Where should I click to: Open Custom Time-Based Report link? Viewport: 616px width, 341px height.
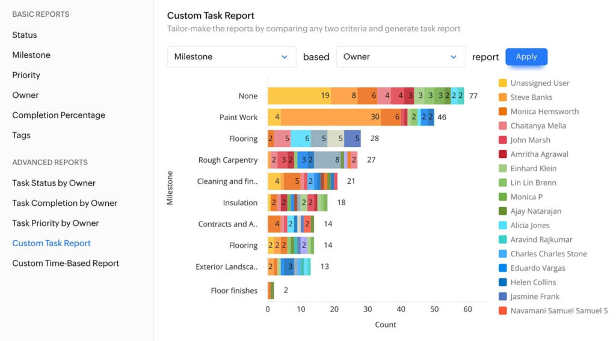click(x=66, y=263)
